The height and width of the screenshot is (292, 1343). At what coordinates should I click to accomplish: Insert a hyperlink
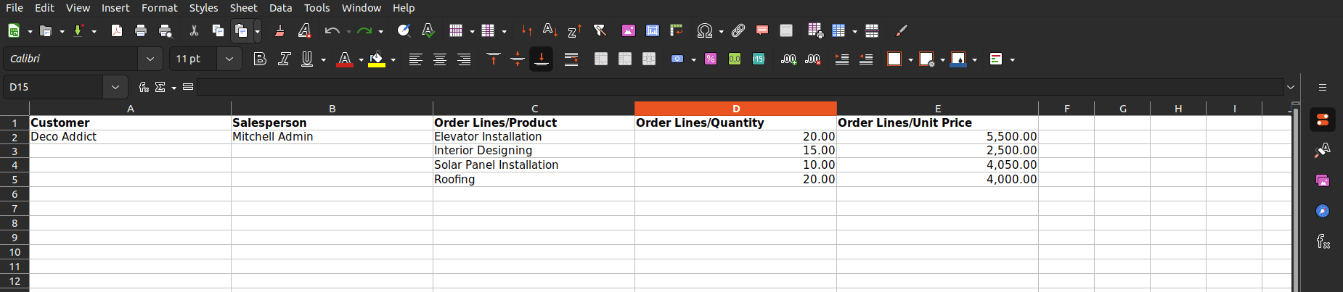click(738, 30)
